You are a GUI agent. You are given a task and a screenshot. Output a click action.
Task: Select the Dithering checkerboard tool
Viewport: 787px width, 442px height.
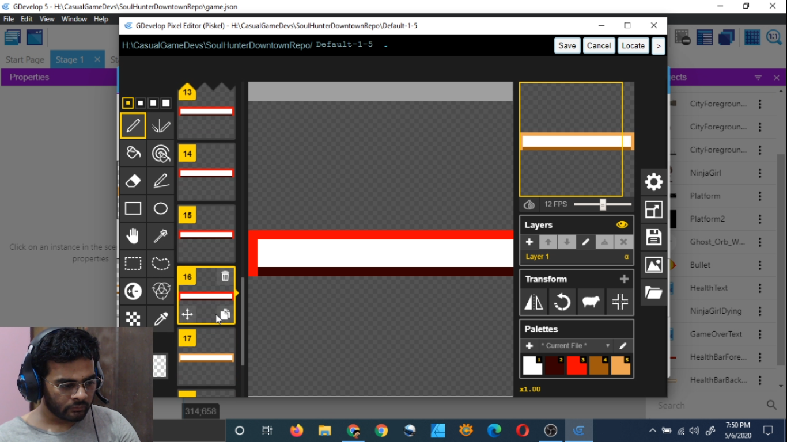coord(133,318)
